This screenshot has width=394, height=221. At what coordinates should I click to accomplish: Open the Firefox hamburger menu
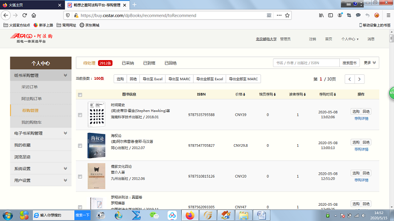(x=388, y=15)
